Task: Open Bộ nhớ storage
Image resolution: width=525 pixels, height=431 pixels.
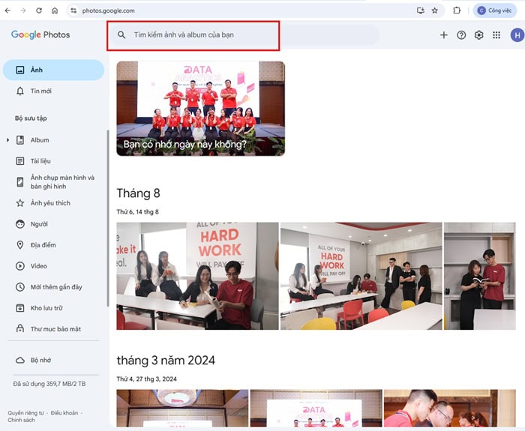Action: [53, 360]
